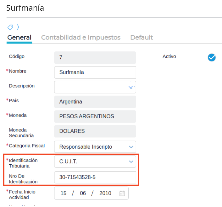The height and width of the screenshot is (207, 222).
Task: Open the Categoría Fiscal dropdown
Action: (x=131, y=147)
